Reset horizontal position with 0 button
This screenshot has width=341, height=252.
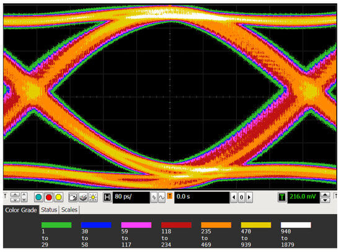click(241, 197)
